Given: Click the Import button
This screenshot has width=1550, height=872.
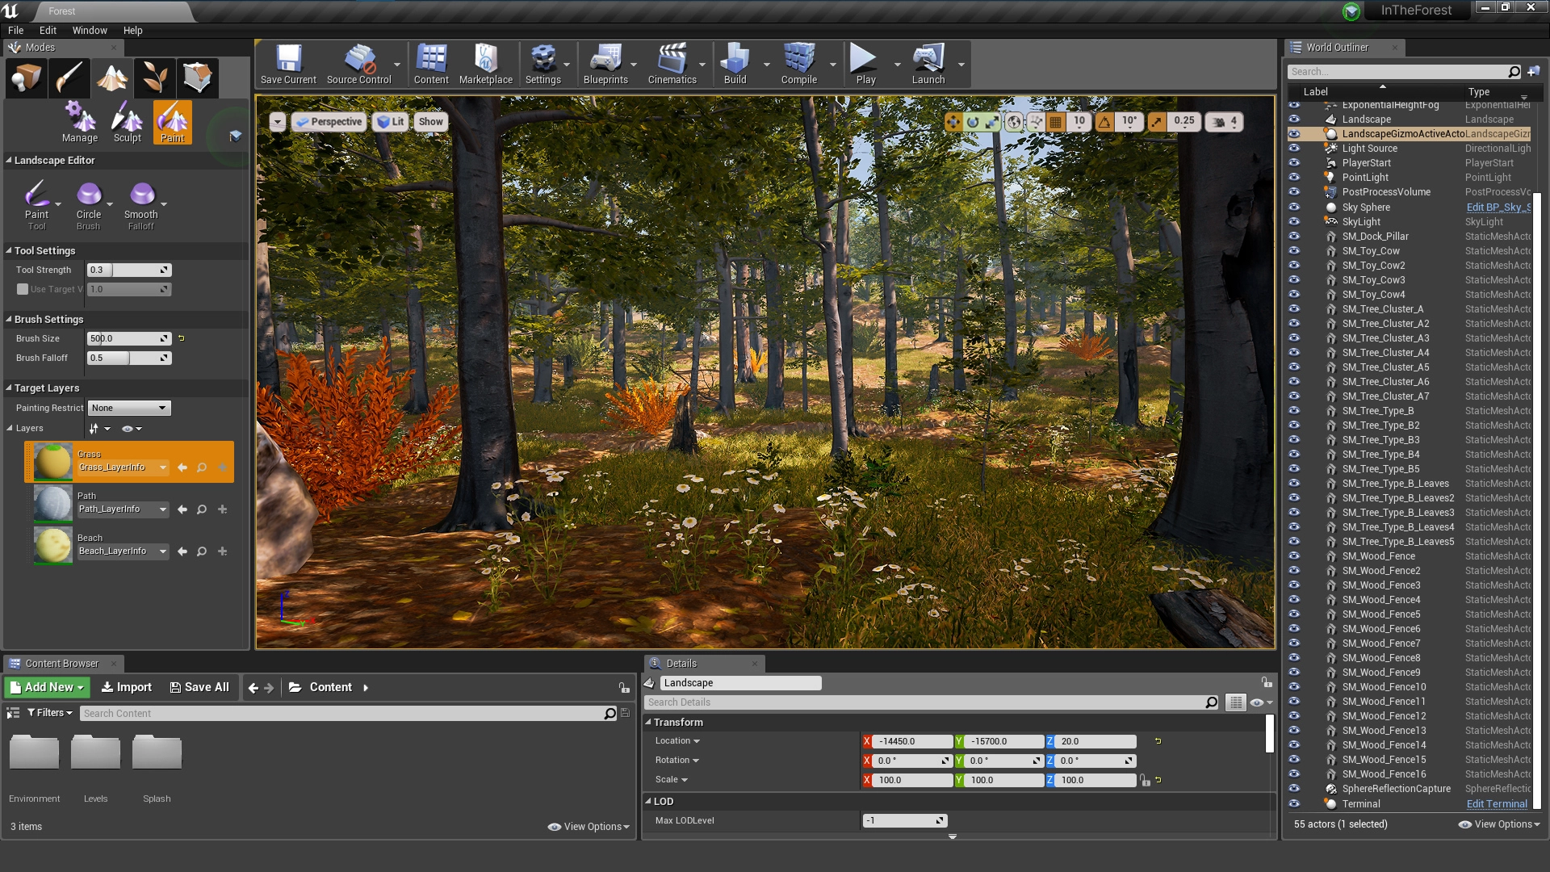Looking at the screenshot, I should pos(126,687).
